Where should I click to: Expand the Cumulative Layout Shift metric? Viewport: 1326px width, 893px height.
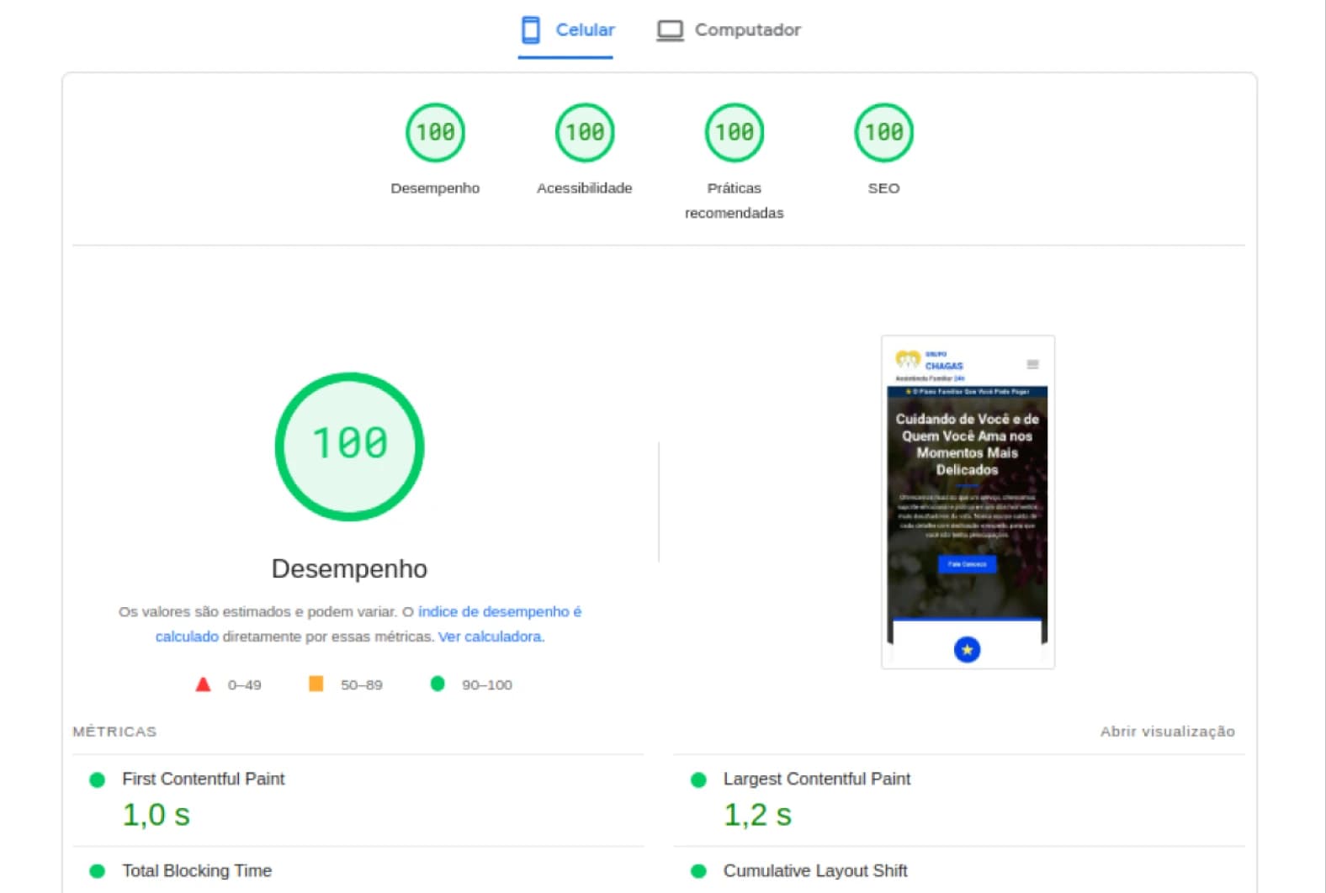click(x=814, y=871)
